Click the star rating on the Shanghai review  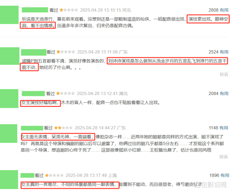54,175
